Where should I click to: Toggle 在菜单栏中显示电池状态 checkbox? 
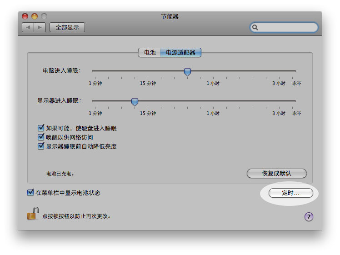[30, 192]
